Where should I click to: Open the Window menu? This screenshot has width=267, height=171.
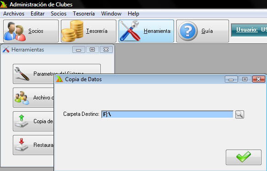click(x=111, y=14)
